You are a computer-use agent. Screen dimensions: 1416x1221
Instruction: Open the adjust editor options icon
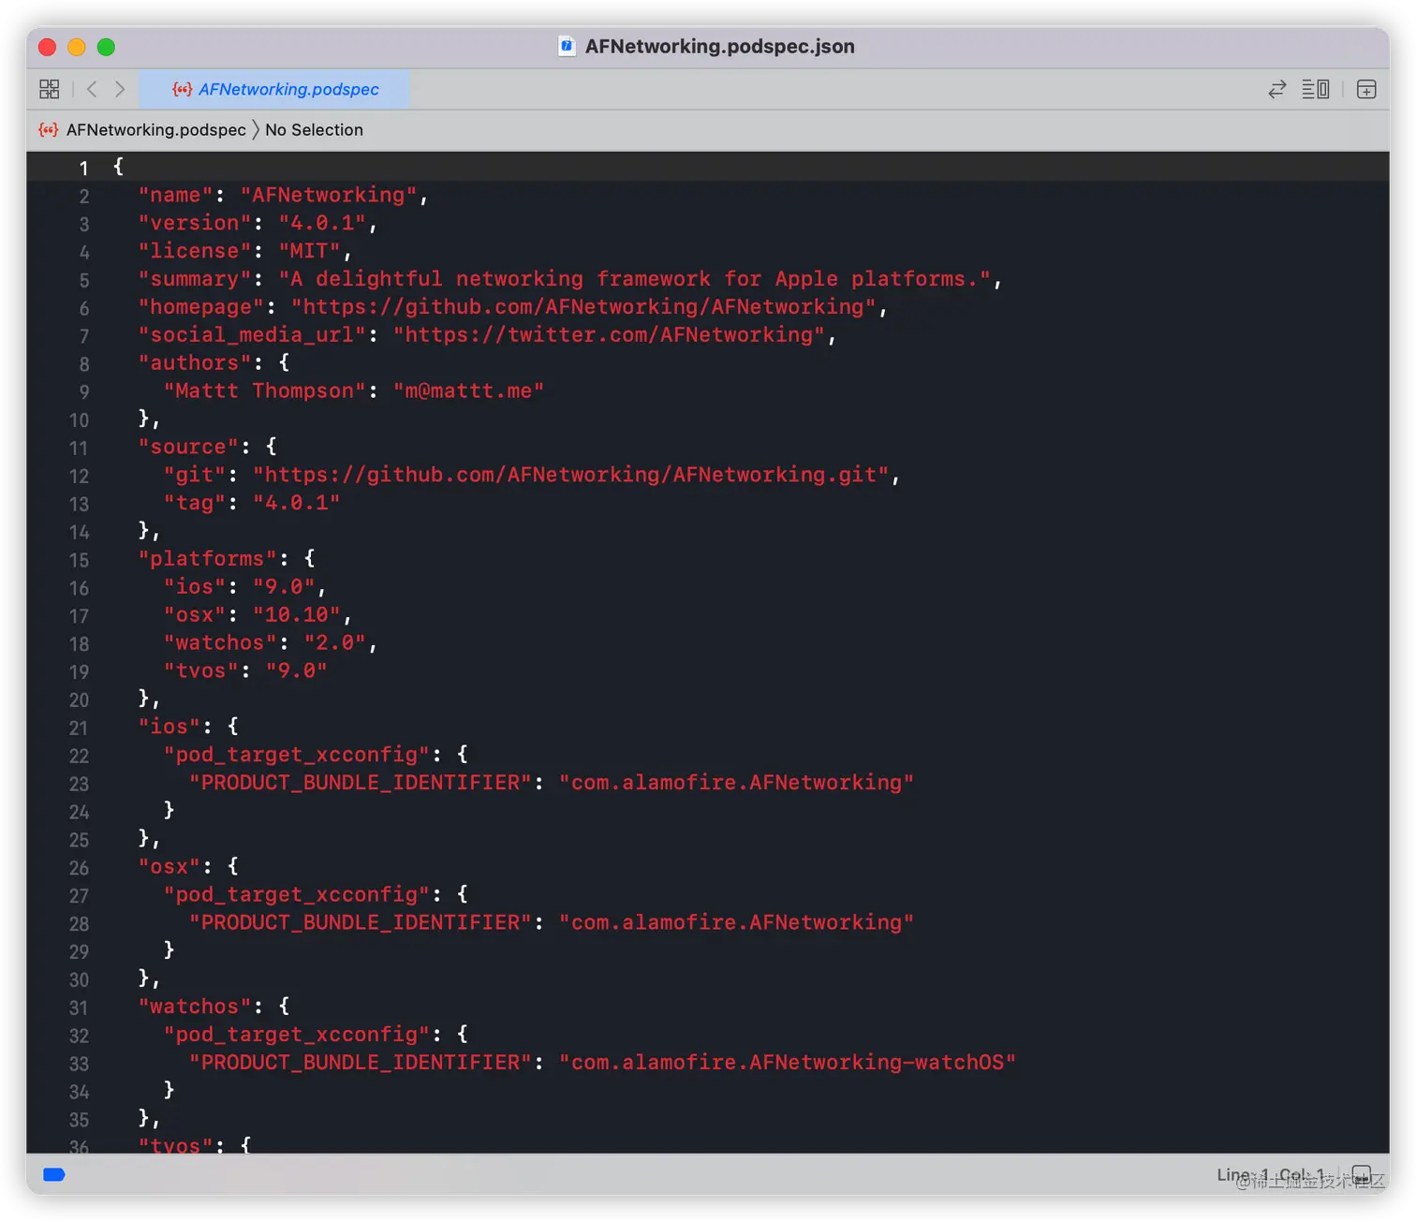pos(1316,89)
